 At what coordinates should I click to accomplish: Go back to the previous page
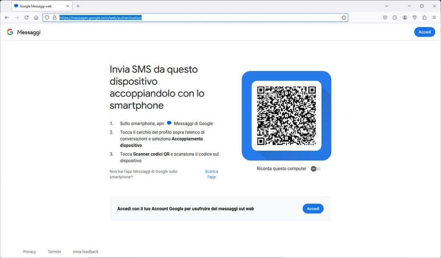click(x=7, y=17)
